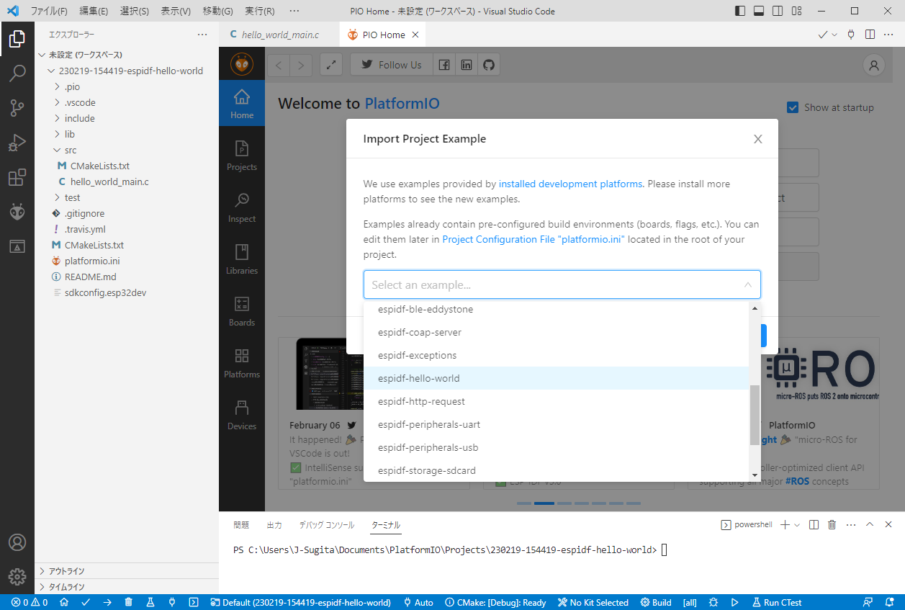Screen dimensions: 905x610
Task: Open terminal launch profile dropdown arrow
Action: (797, 525)
